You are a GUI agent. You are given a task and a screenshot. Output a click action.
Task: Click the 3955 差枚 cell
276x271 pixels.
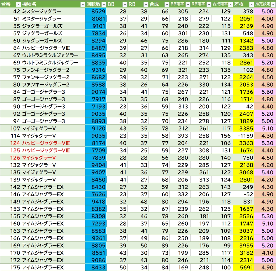tap(244, 246)
